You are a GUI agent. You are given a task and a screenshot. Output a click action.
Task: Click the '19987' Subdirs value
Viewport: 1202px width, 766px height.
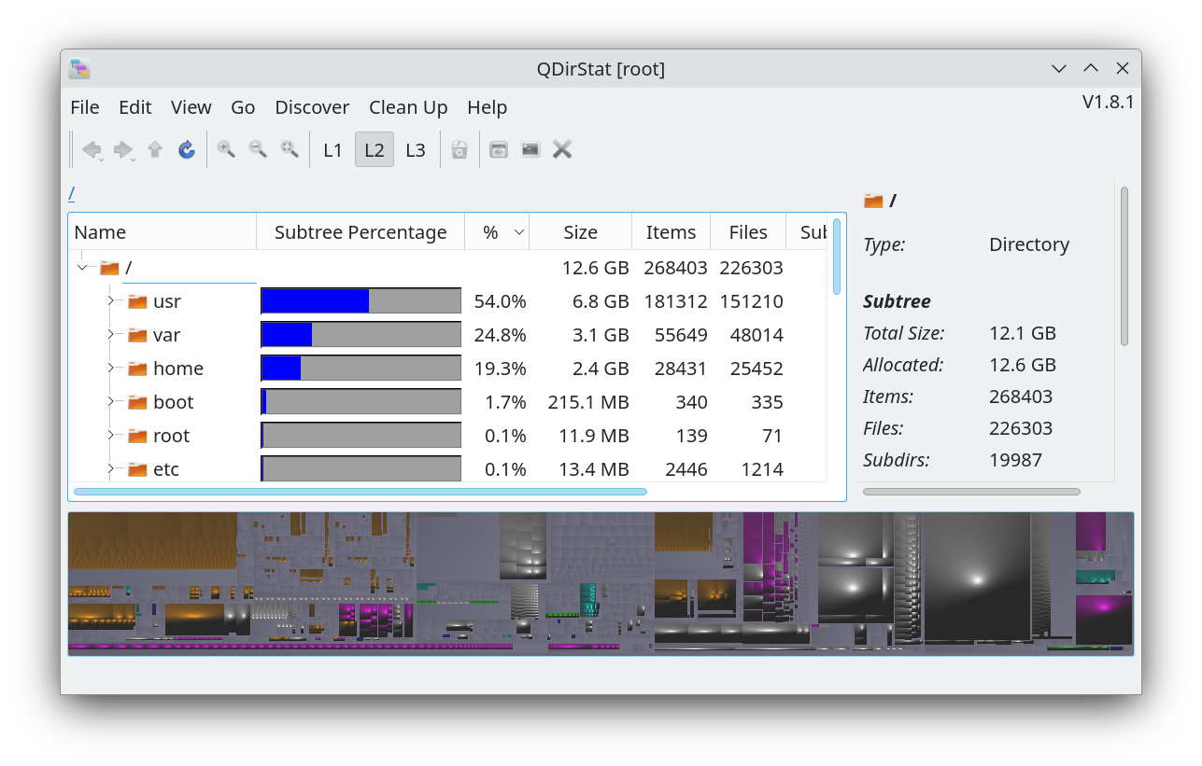1015,460
